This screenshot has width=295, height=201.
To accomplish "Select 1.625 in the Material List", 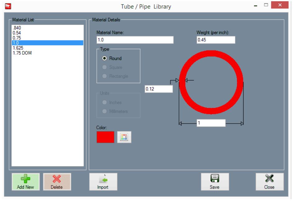I will (x=47, y=48).
